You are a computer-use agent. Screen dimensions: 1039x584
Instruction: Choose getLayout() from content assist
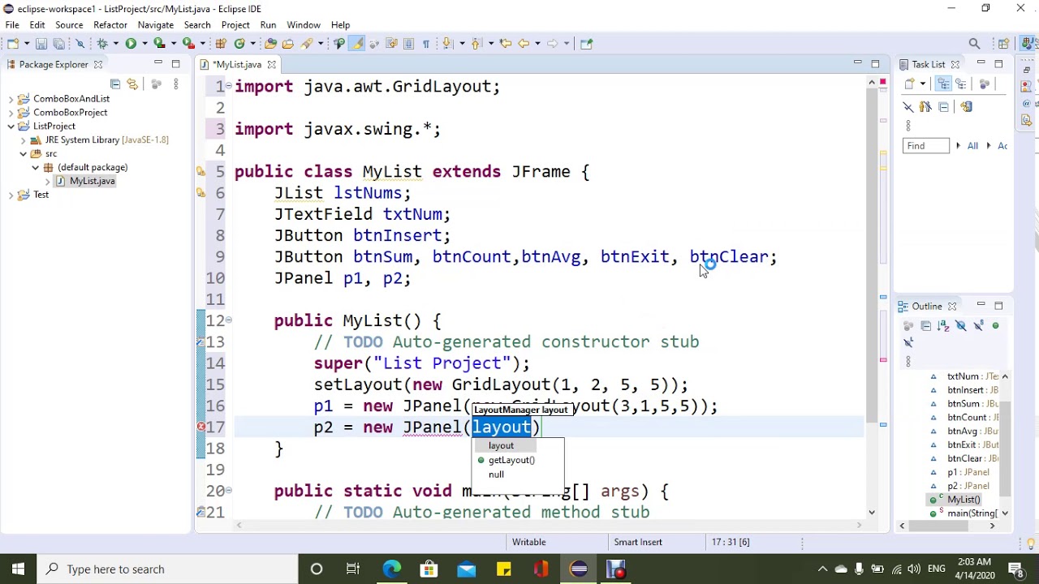pos(511,460)
